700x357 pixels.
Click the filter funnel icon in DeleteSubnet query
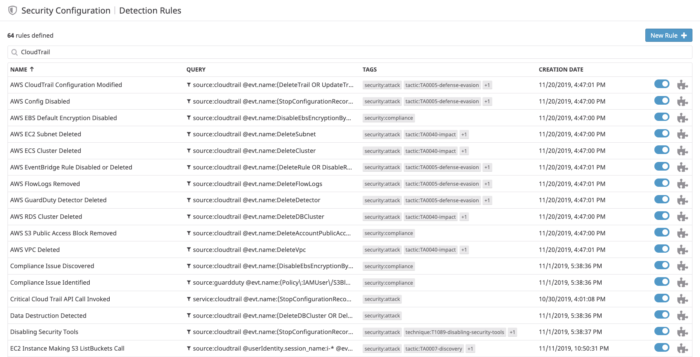click(x=189, y=134)
